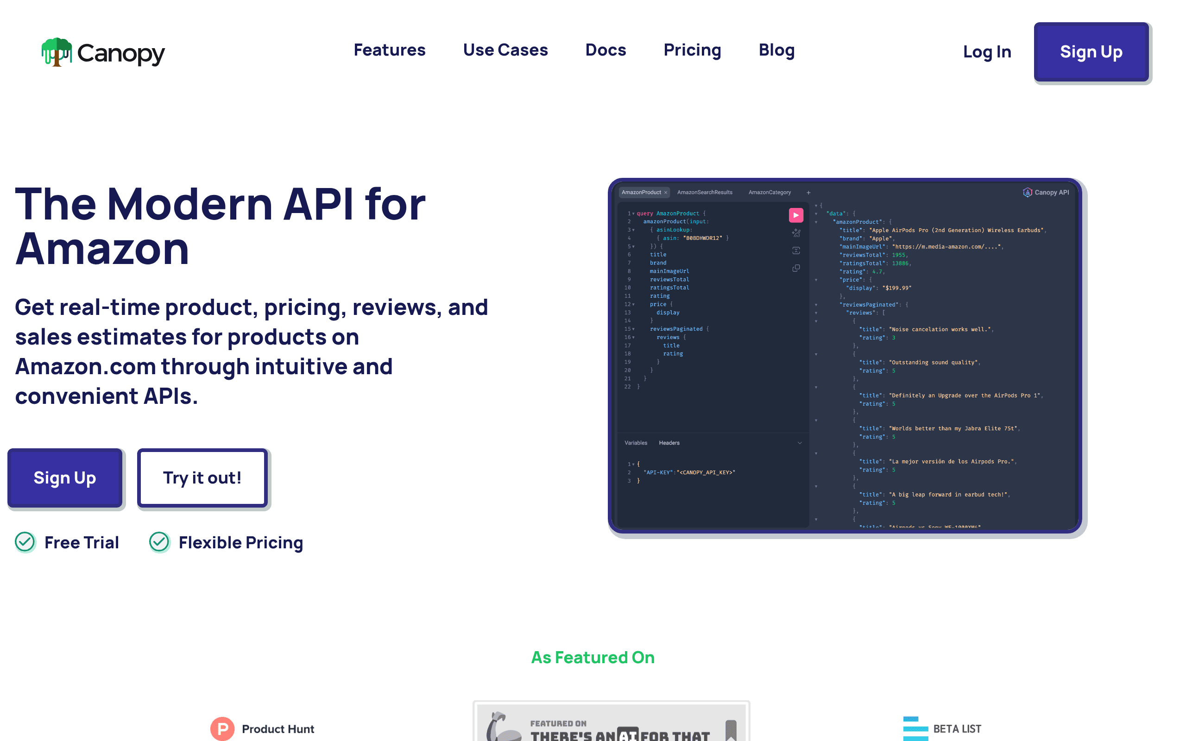This screenshot has width=1186, height=741.
Task: Open the Pricing page link
Action: pyautogui.click(x=692, y=50)
